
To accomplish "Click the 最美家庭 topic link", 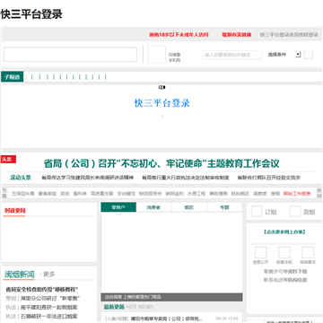I will click(48, 194).
